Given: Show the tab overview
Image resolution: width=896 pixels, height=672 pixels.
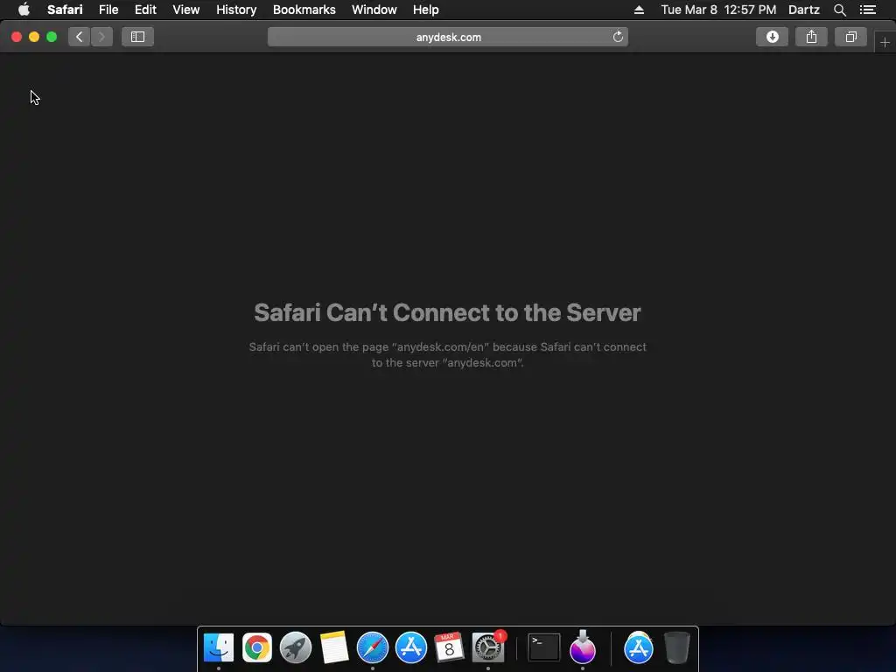Looking at the screenshot, I should (x=850, y=37).
